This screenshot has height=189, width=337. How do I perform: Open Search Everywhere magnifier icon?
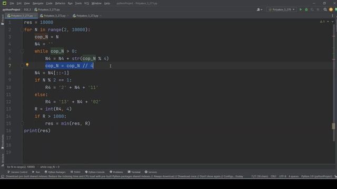click(x=325, y=9)
